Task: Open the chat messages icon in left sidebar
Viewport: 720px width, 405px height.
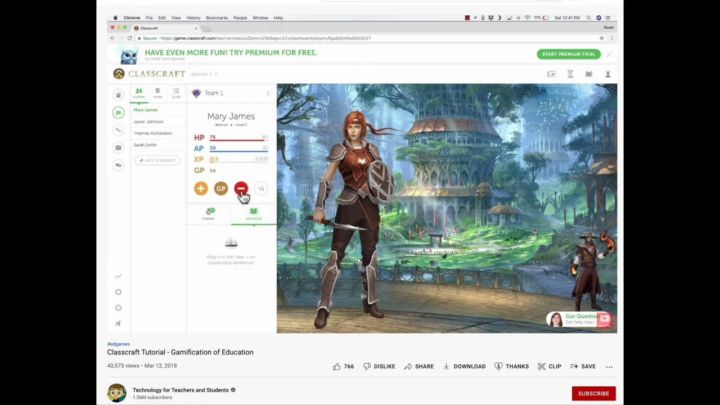Action: 118,165
